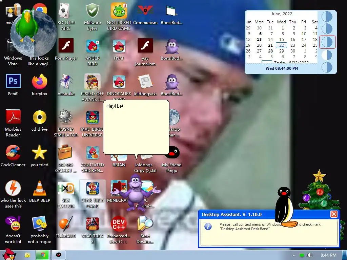Click the Pingu penguin desktop character
Viewport: 347px width, 260px height.
pyautogui.click(x=285, y=207)
